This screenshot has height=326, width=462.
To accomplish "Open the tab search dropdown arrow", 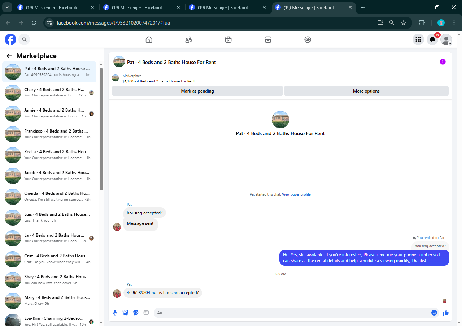I will tap(7, 8).
